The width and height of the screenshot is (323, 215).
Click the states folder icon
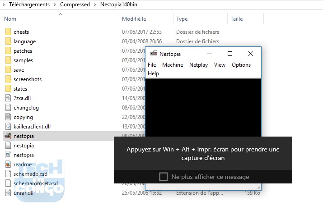tap(8, 89)
